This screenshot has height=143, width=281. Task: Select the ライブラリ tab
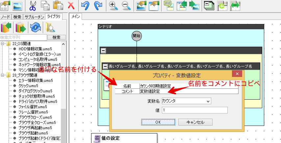click(x=54, y=17)
